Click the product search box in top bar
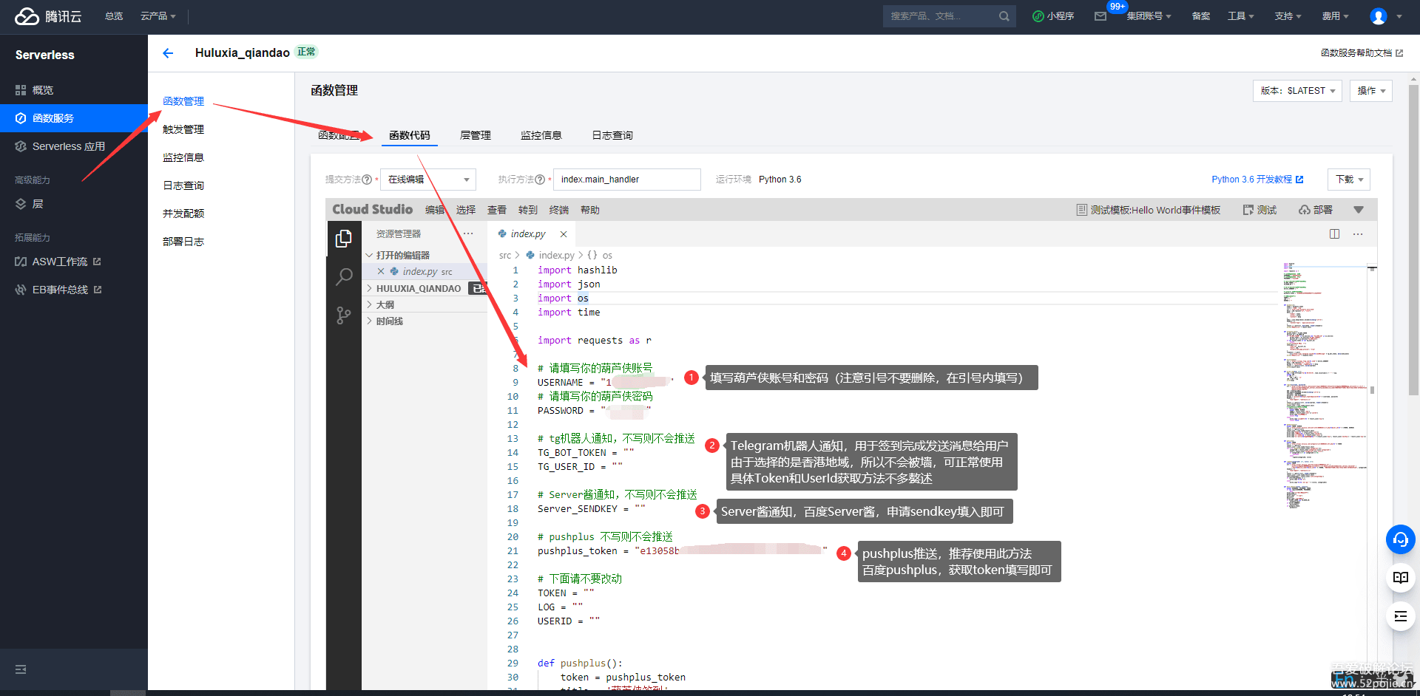1420x696 pixels. tap(950, 16)
